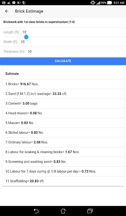Tap the Android home navigation icon
The width and height of the screenshot is (126, 216).
coord(63,211)
